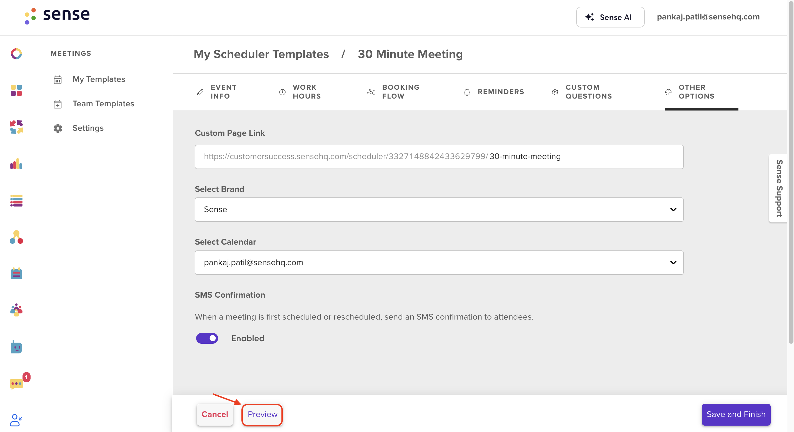Viewport: 794px width, 432px height.
Task: Open the chatbot robot icon in sidebar
Action: (x=16, y=347)
